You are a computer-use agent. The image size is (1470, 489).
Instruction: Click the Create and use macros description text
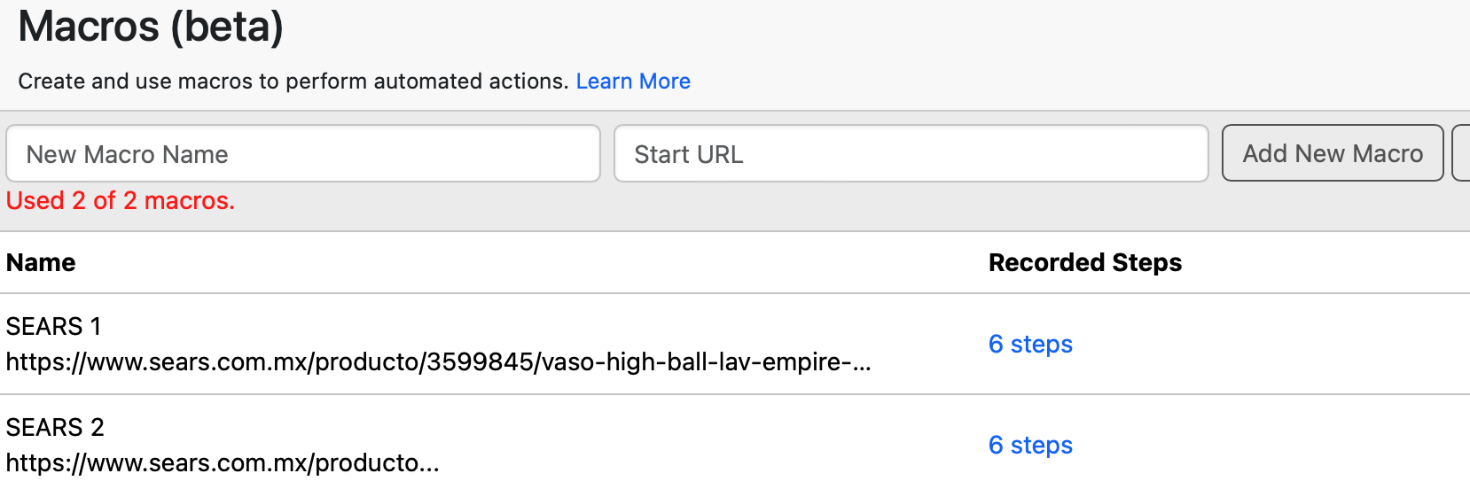pyautogui.click(x=293, y=81)
